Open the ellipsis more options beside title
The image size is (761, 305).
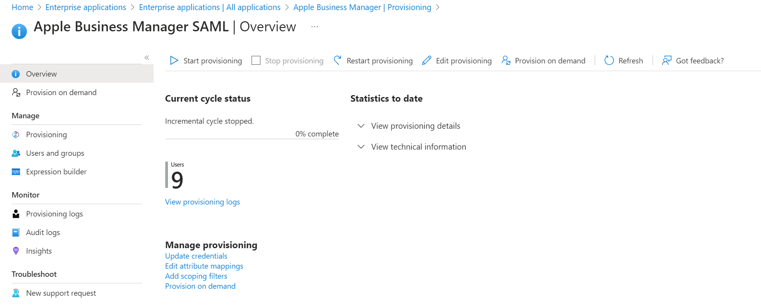pyautogui.click(x=315, y=27)
